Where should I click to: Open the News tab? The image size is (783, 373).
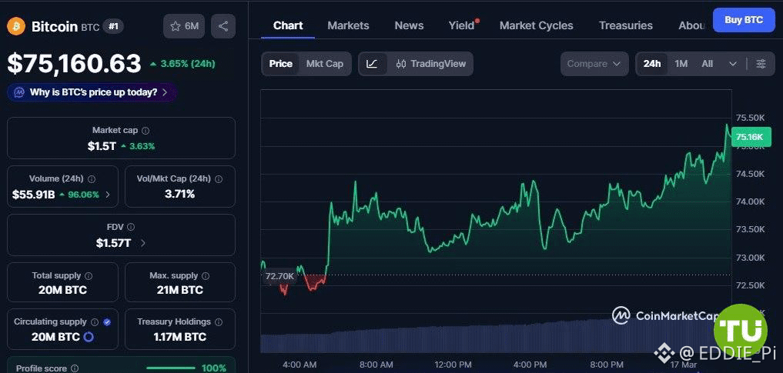pyautogui.click(x=409, y=25)
